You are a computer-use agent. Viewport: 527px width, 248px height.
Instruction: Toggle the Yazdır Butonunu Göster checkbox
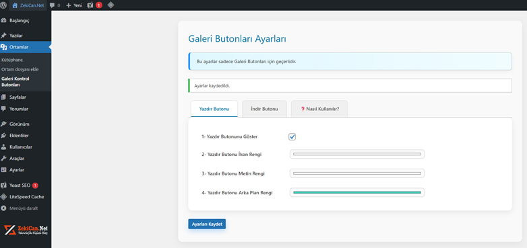[x=292, y=136]
